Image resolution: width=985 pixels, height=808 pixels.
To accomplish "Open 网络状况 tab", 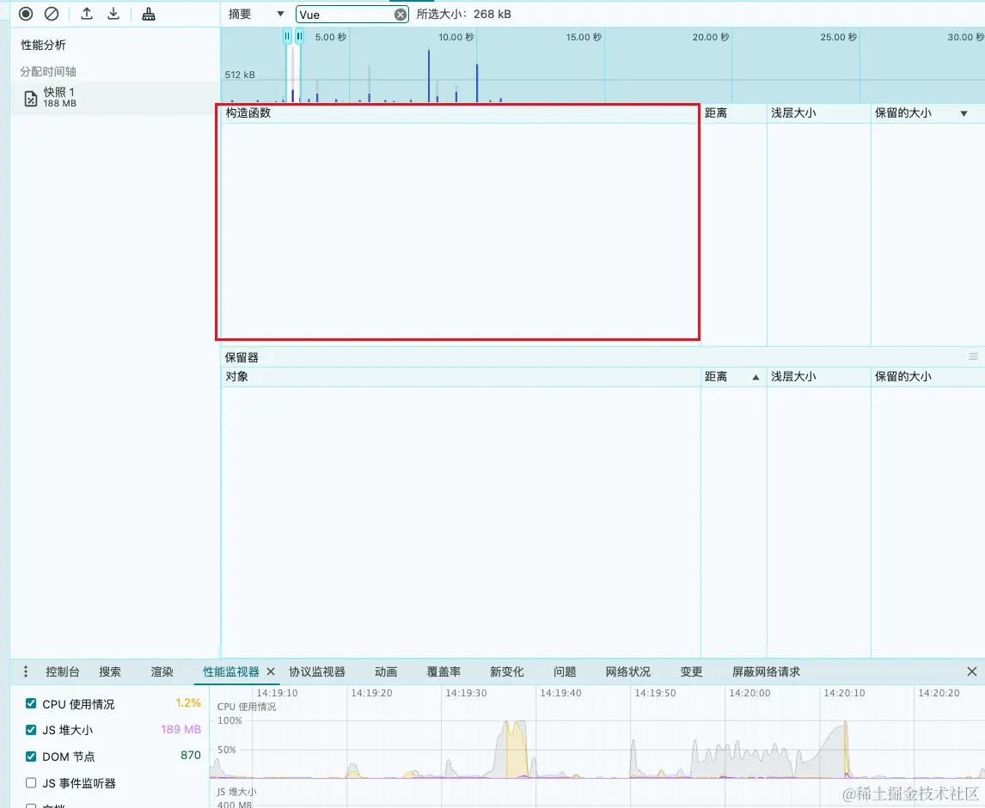I will click(628, 671).
